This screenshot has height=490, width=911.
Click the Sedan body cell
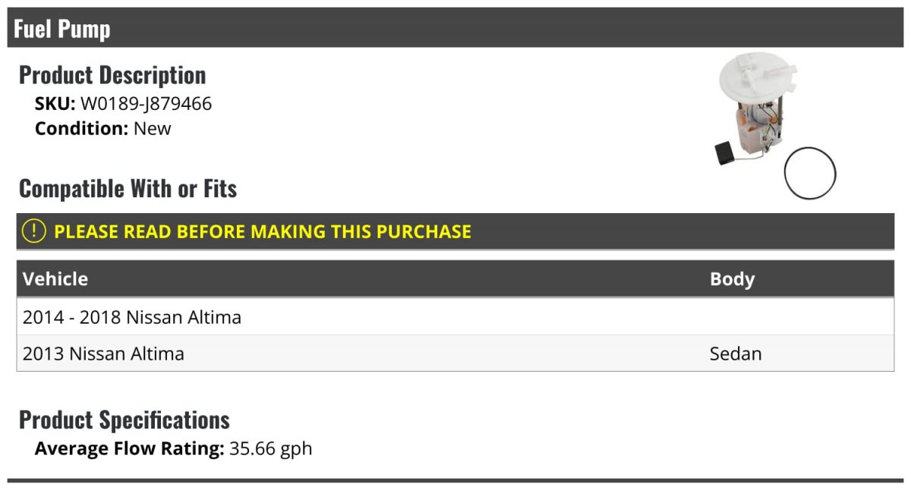736,353
